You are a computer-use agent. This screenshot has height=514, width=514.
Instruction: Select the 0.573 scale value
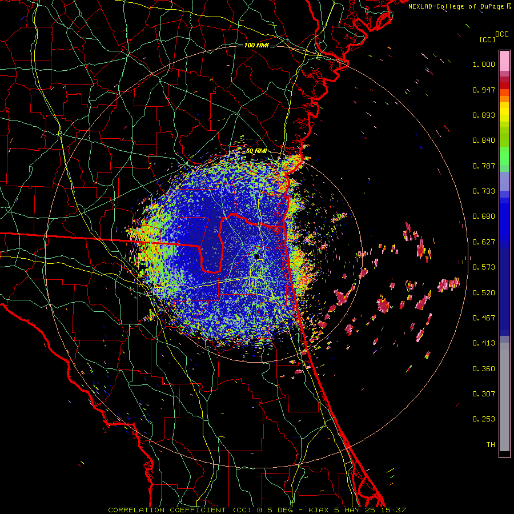click(x=484, y=267)
